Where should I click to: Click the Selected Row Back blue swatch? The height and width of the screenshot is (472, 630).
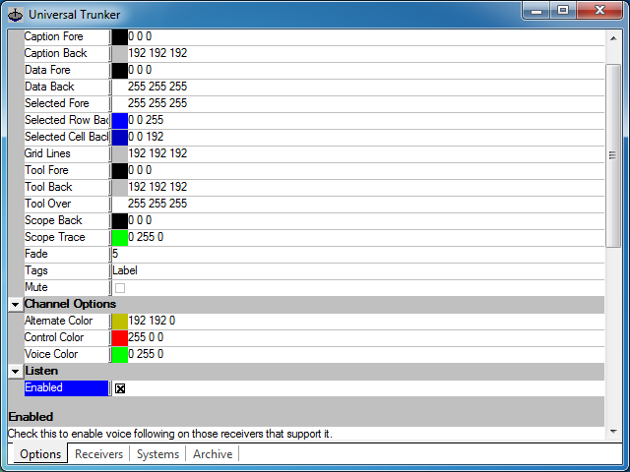click(120, 120)
